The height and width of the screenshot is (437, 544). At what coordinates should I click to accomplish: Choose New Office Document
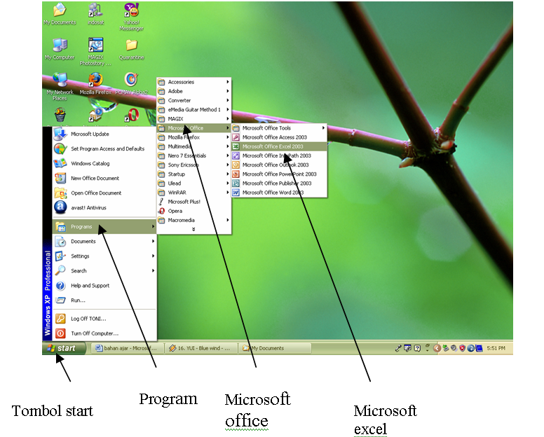pyautogui.click(x=104, y=178)
